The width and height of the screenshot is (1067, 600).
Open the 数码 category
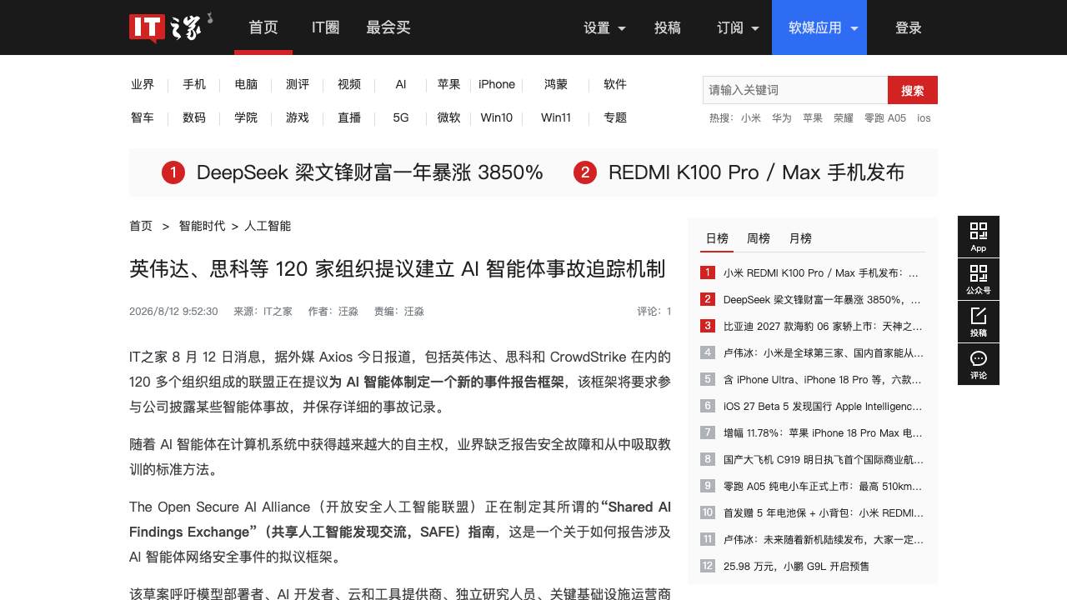[x=194, y=117]
